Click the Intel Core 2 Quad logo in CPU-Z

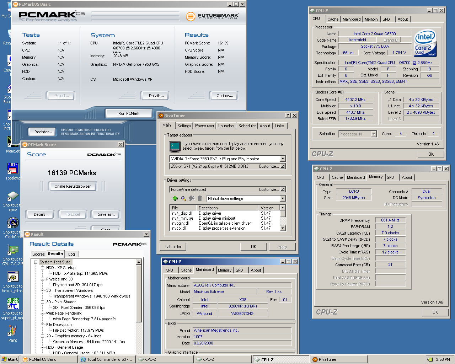point(425,43)
